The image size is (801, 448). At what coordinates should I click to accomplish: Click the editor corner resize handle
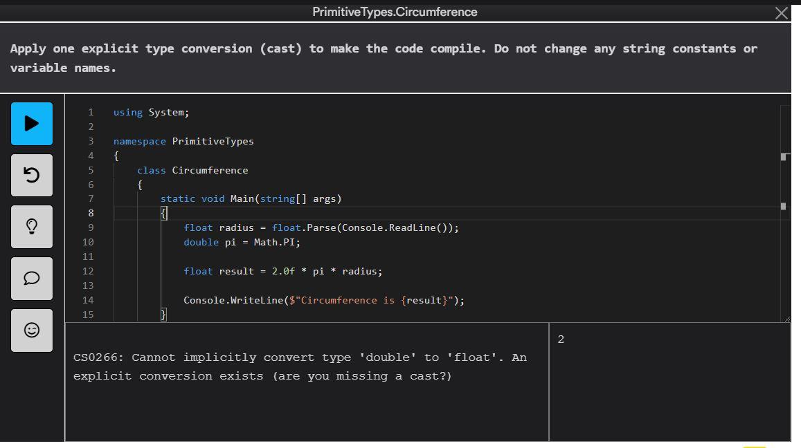[x=786, y=317]
